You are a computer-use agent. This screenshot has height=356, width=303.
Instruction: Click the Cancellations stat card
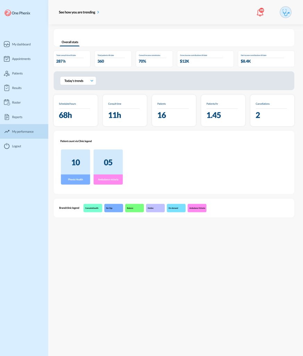(x=272, y=111)
